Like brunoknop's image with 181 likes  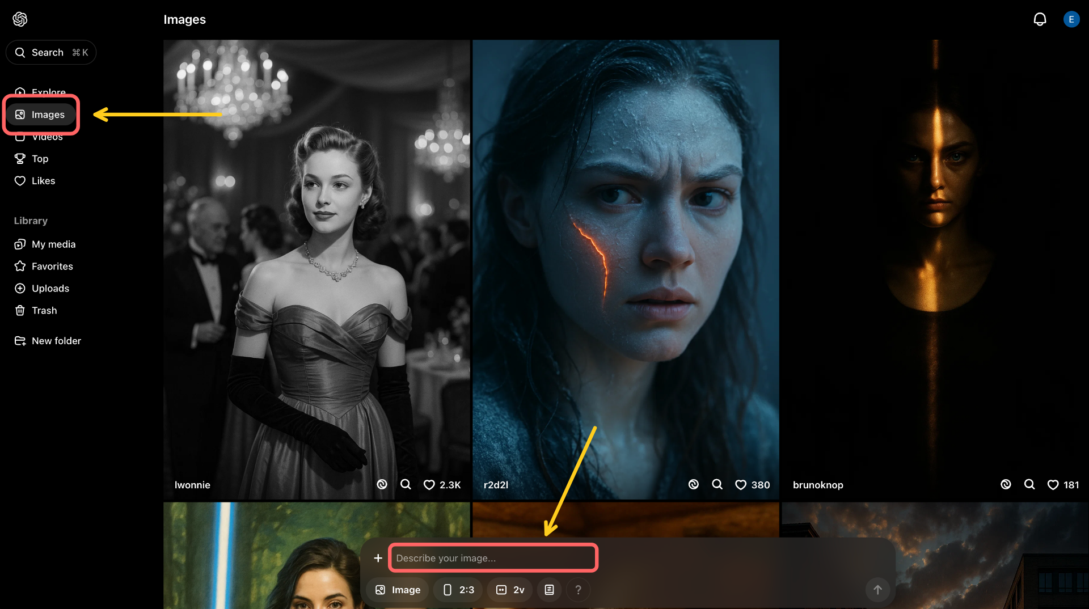1053,485
